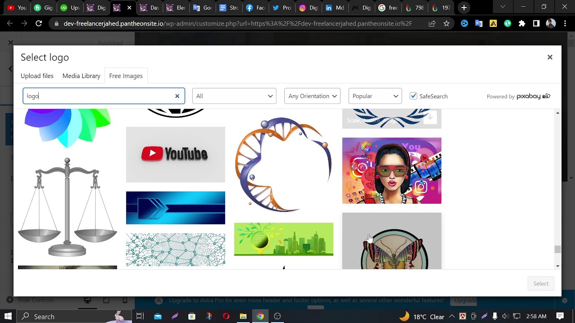
Task: Click the Windows taskbar Search box
Action: [x=75, y=316]
